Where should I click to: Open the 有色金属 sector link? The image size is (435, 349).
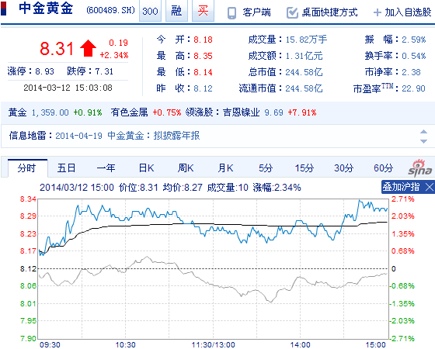pyautogui.click(x=129, y=112)
